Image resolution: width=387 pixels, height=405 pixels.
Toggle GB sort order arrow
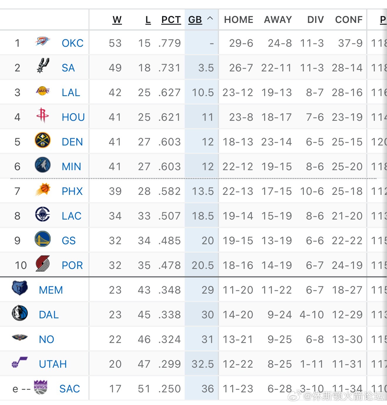[x=210, y=19]
